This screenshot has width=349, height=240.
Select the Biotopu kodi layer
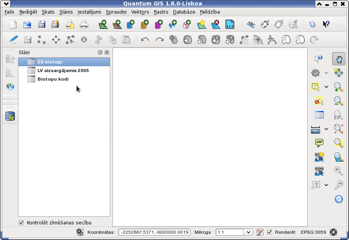[x=64, y=79]
